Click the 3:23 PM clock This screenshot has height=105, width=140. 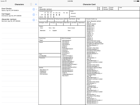pos(70,1)
